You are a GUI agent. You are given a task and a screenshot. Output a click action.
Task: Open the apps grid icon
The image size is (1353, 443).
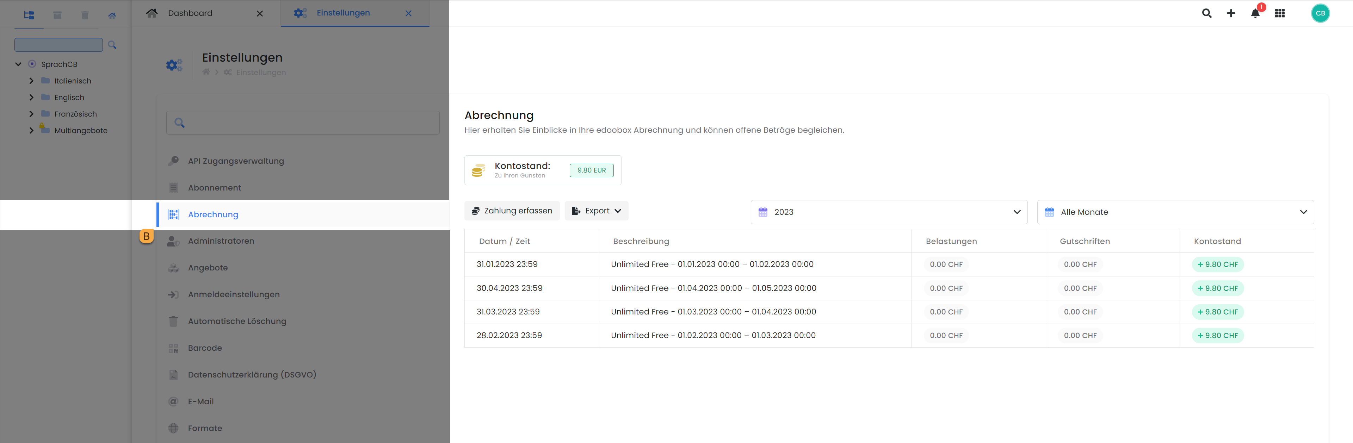pyautogui.click(x=1279, y=14)
